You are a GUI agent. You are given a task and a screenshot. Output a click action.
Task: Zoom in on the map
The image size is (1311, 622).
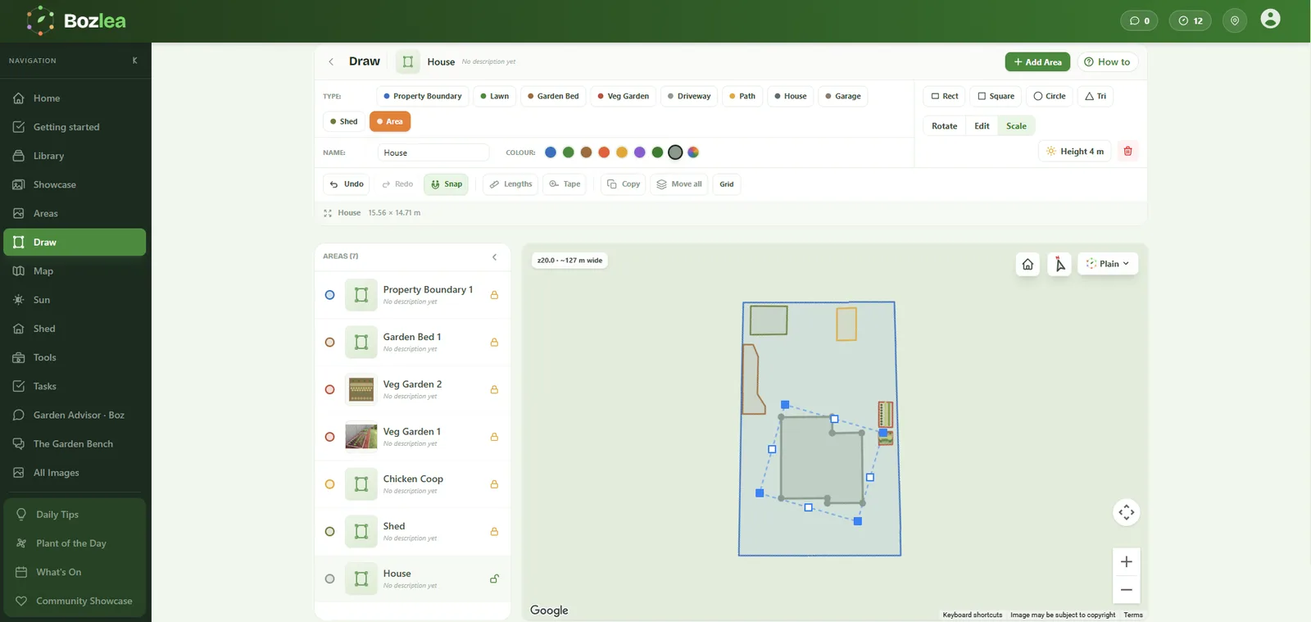(1127, 561)
